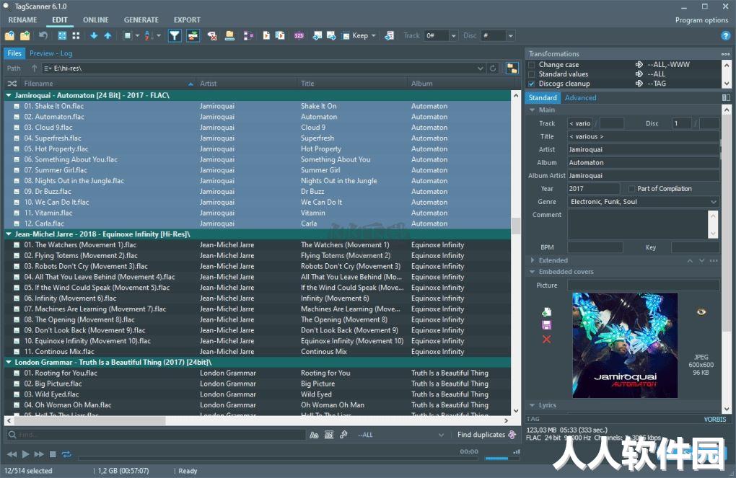
Task: Open folder with blue upload arrow icon
Action: [x=9, y=35]
